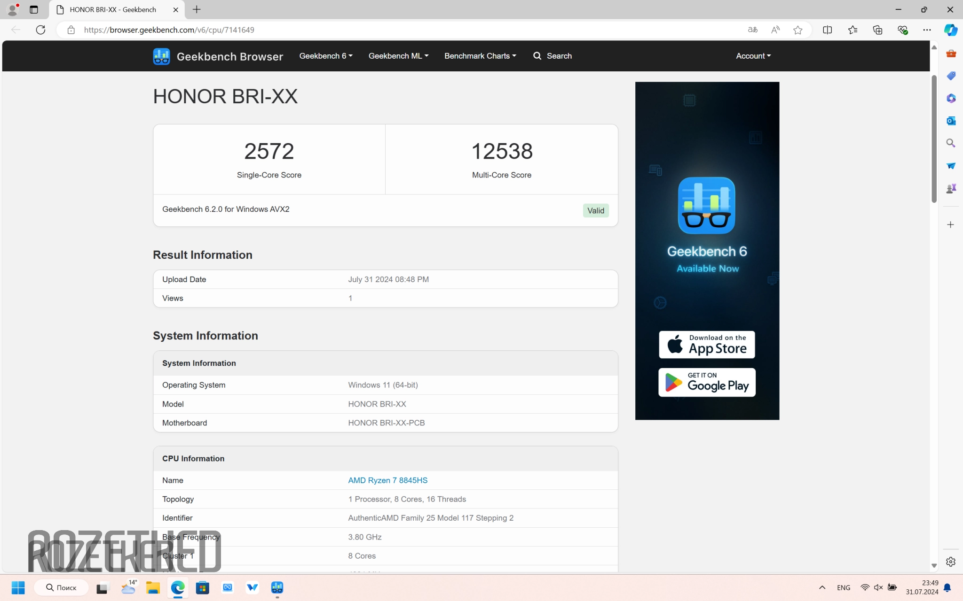
Task: Open Split screen icon in toolbar
Action: click(x=828, y=30)
